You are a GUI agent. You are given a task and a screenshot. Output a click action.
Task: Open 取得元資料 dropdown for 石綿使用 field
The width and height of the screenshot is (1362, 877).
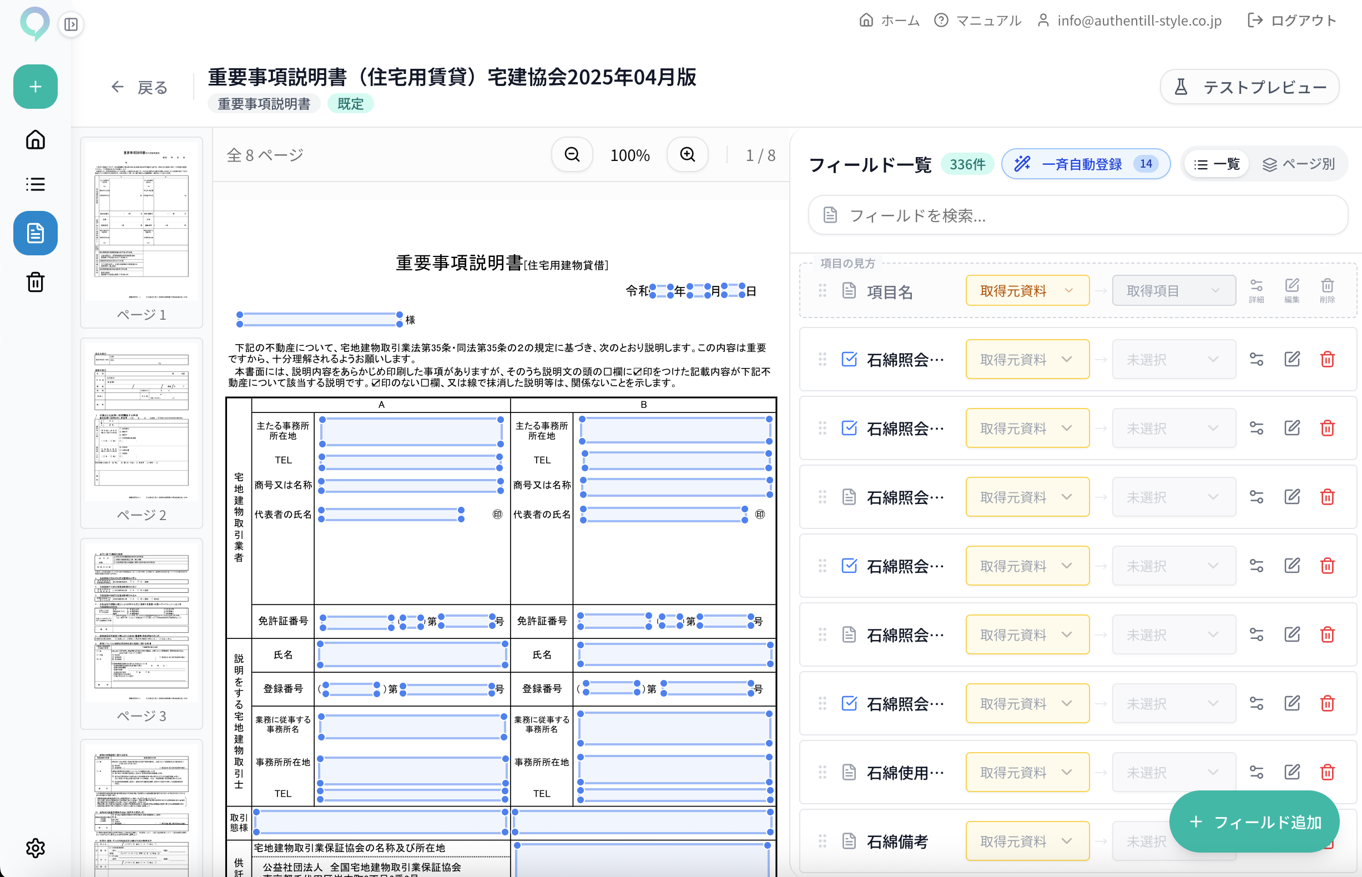pyautogui.click(x=1027, y=772)
